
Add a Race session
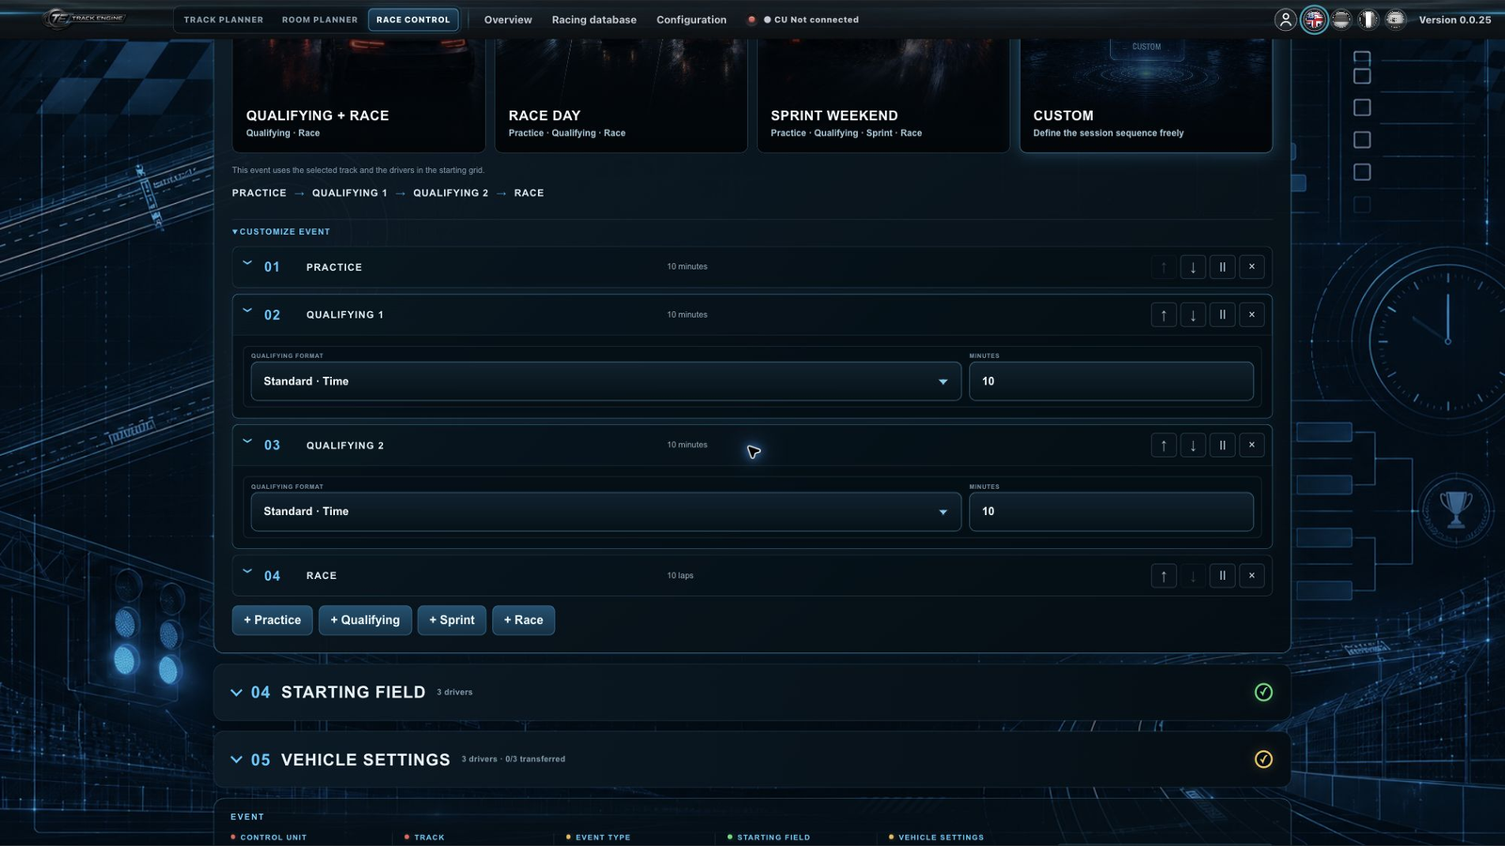pos(523,620)
